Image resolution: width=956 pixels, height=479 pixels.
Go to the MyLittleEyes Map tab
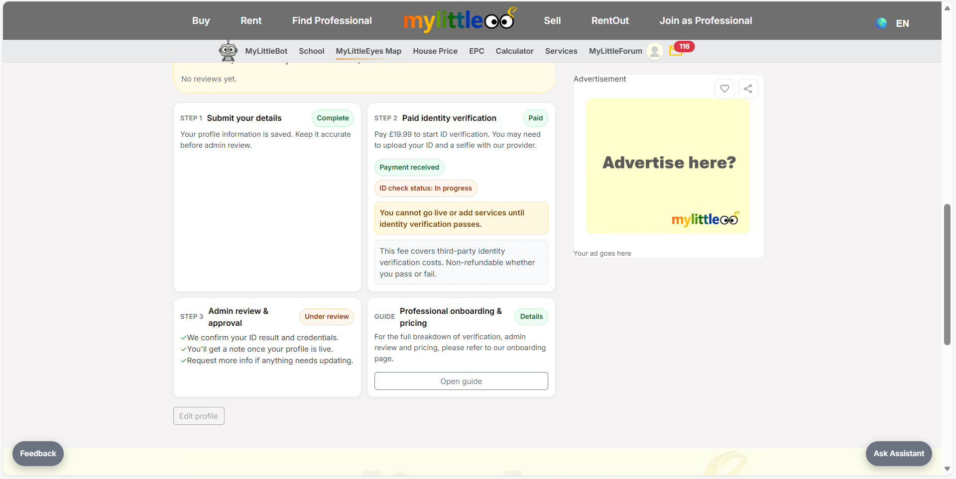pos(368,51)
